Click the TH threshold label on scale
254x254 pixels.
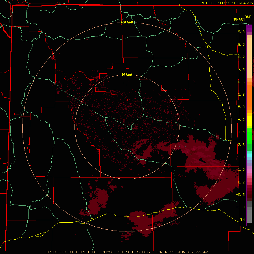[242, 220]
